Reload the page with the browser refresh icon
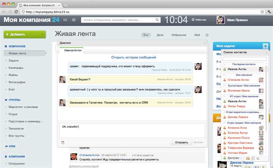Screen dimensions: 273x168 coord(16,12)
